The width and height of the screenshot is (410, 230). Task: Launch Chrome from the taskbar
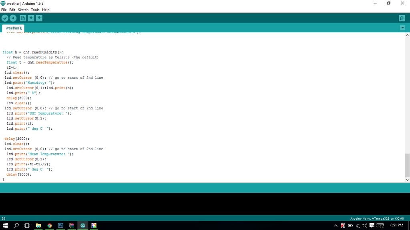pyautogui.click(x=49, y=226)
